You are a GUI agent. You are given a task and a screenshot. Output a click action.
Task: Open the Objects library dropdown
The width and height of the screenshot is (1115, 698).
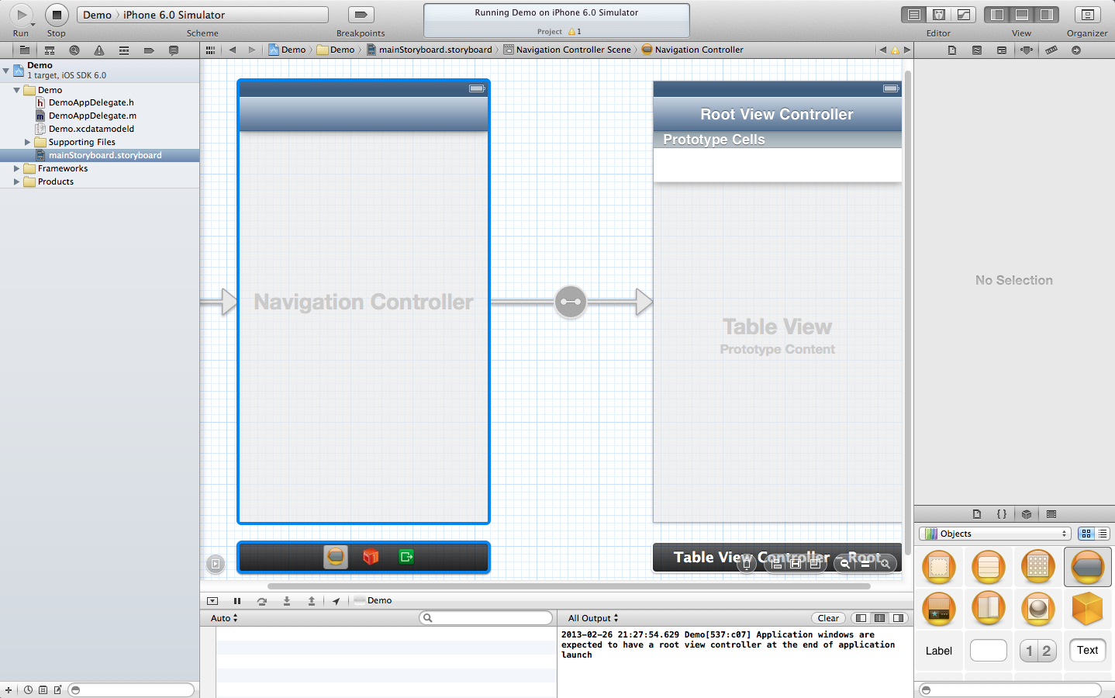pos(996,534)
